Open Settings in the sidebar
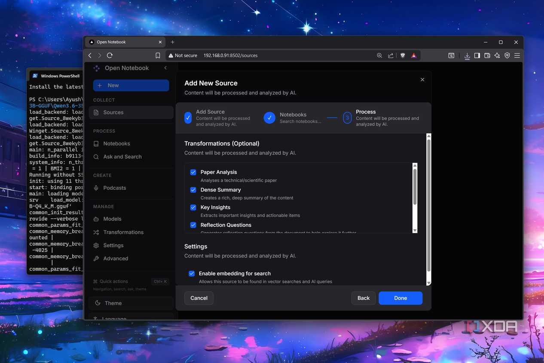The height and width of the screenshot is (363, 544). [131, 245]
